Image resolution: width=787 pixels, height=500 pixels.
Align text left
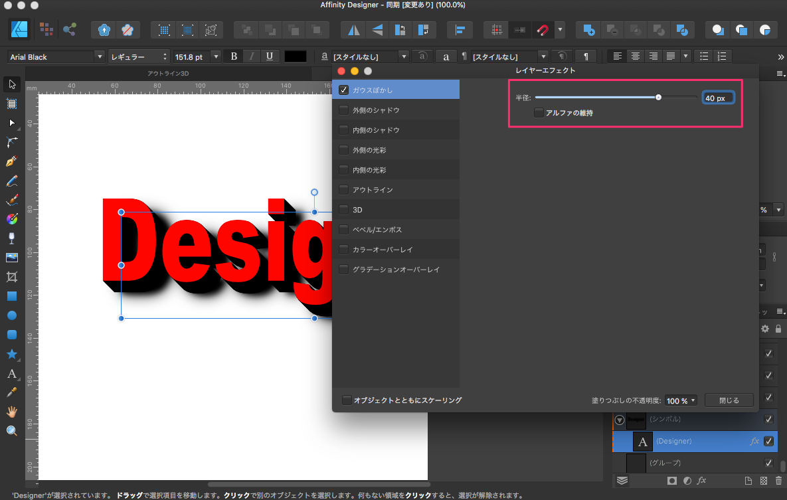(x=618, y=56)
